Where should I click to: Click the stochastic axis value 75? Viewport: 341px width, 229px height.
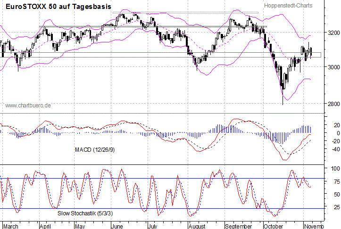[337, 181]
